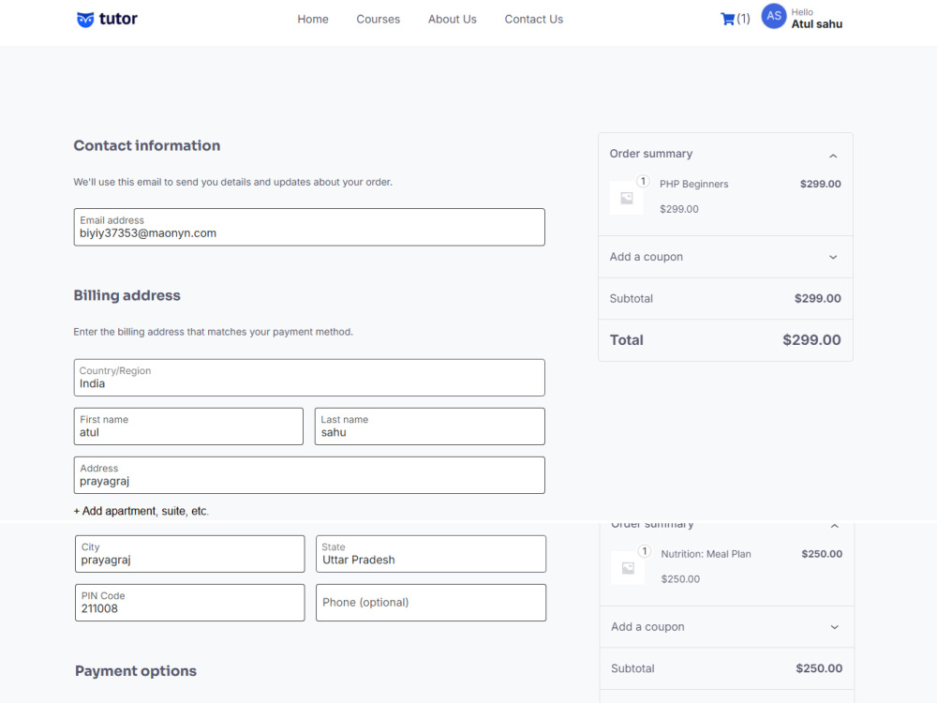The image size is (937, 703).
Task: Click the PIN Code field
Action: click(189, 603)
